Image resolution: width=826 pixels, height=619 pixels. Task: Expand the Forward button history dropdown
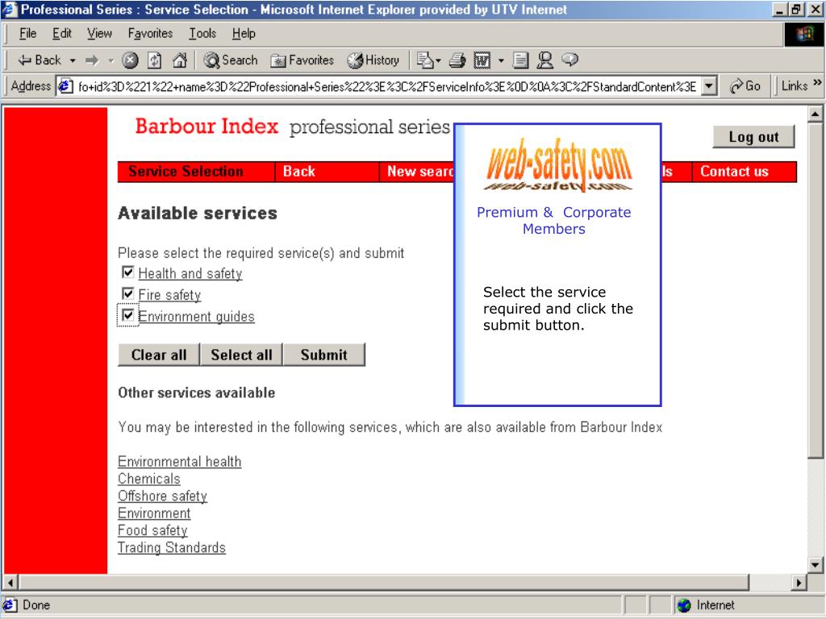point(111,61)
